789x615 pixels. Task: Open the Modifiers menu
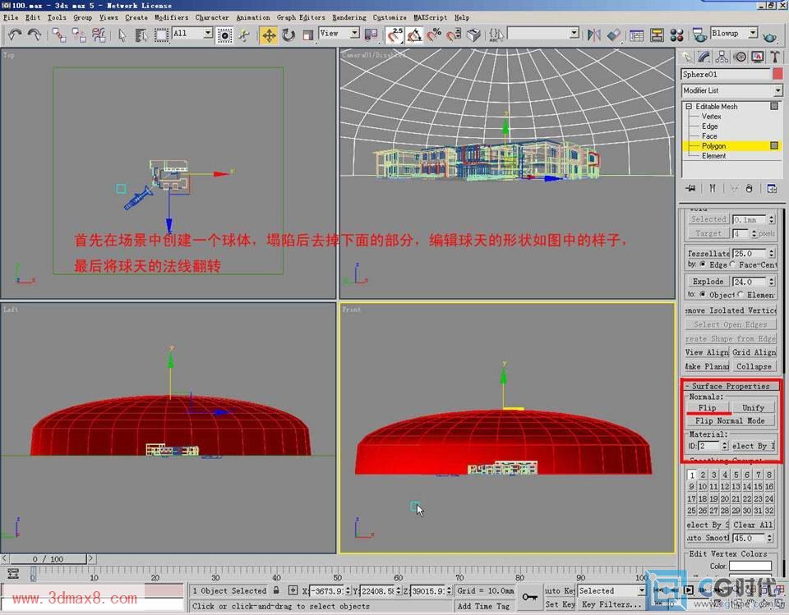[x=171, y=17]
